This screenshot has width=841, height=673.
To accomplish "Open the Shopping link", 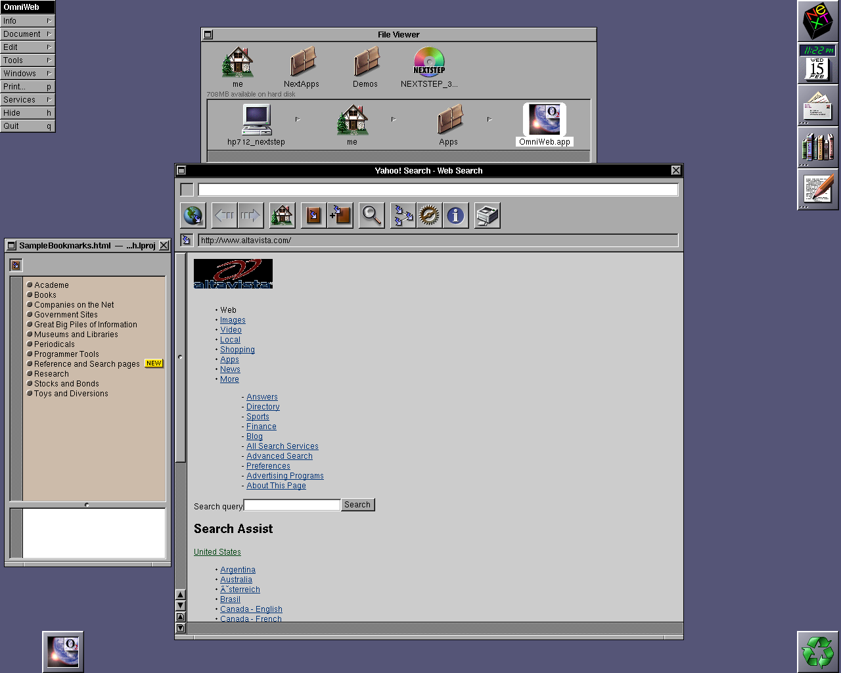I will point(237,350).
